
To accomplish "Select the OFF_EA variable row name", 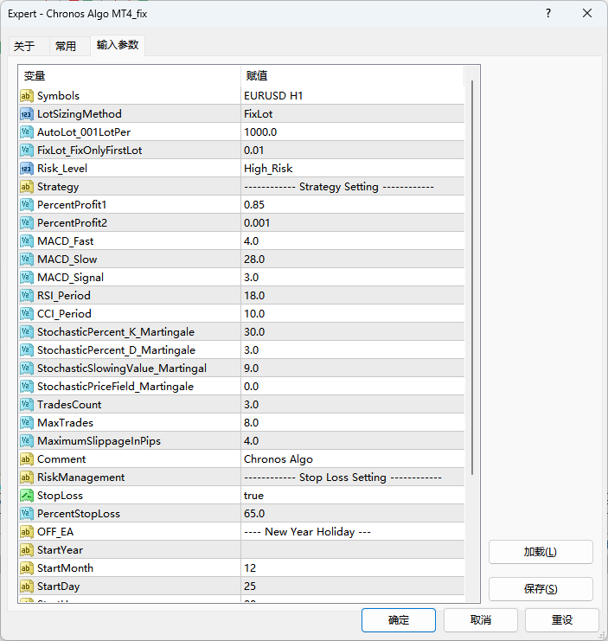I will 55,532.
